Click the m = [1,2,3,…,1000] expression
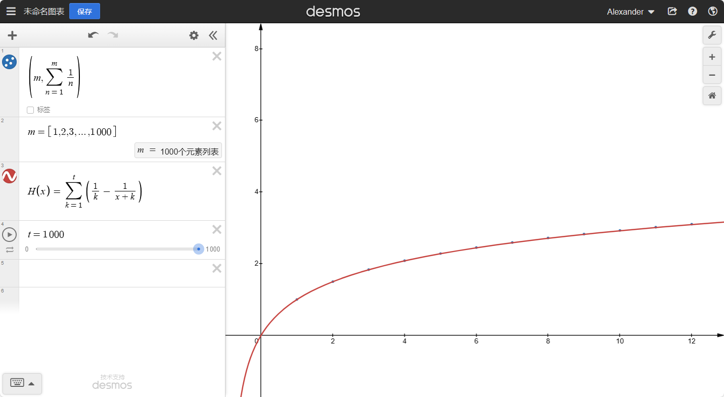The height and width of the screenshot is (397, 724). coord(72,132)
